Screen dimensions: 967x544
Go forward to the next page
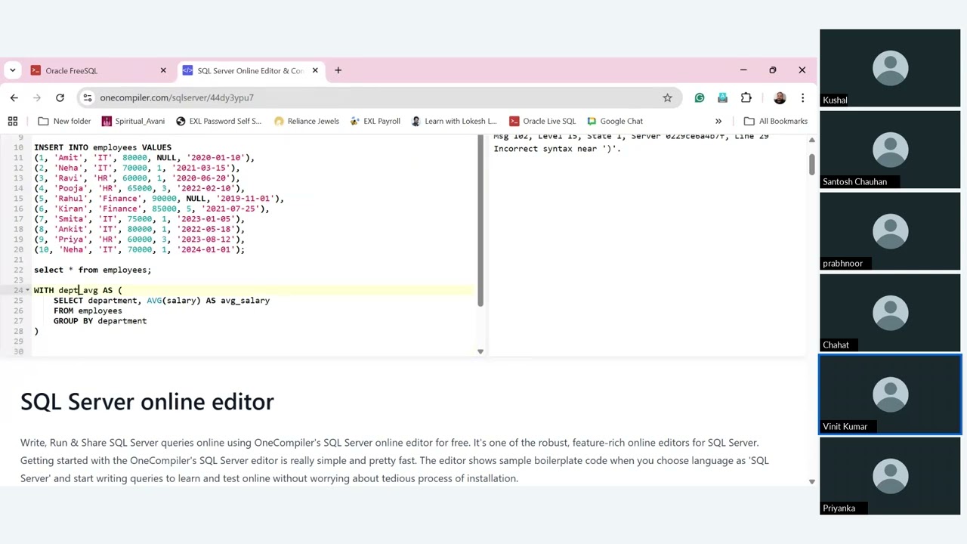pyautogui.click(x=36, y=97)
